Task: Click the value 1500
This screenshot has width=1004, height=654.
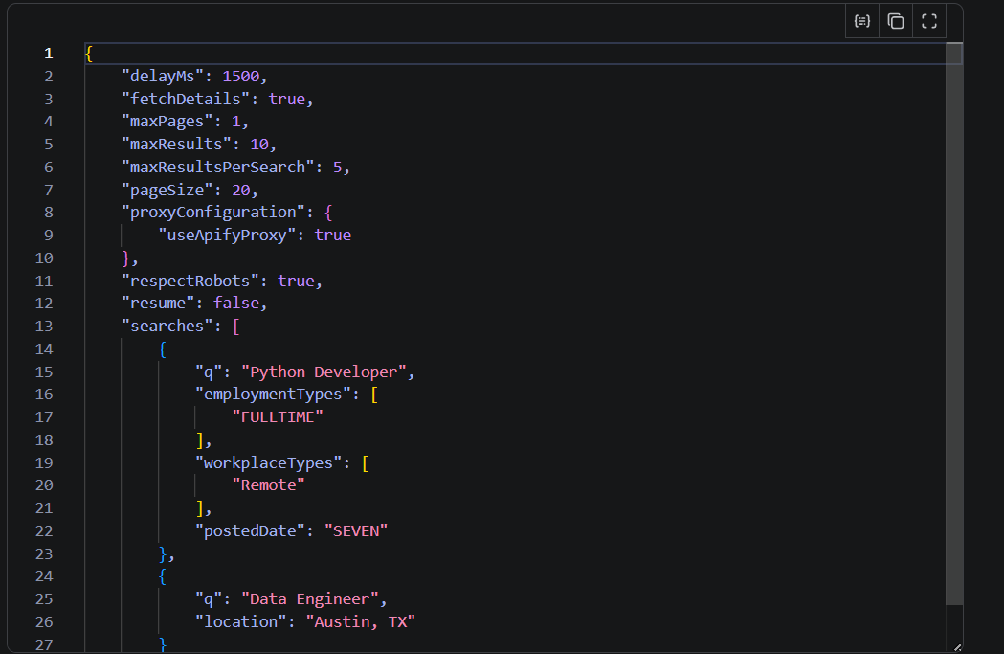Action: [x=241, y=77]
